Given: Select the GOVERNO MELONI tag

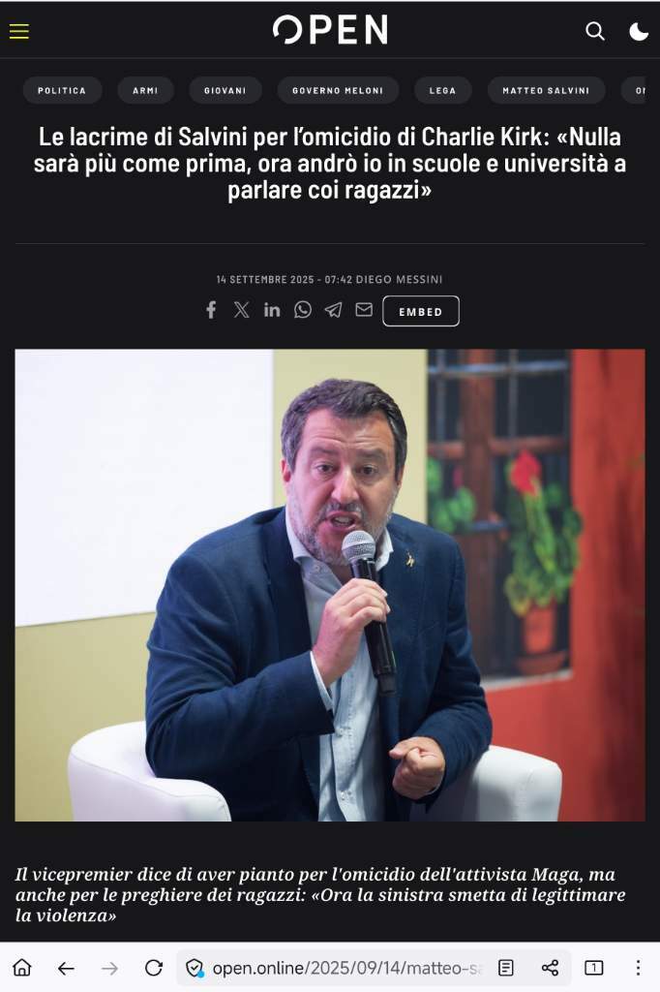Looking at the screenshot, I should coord(338,90).
